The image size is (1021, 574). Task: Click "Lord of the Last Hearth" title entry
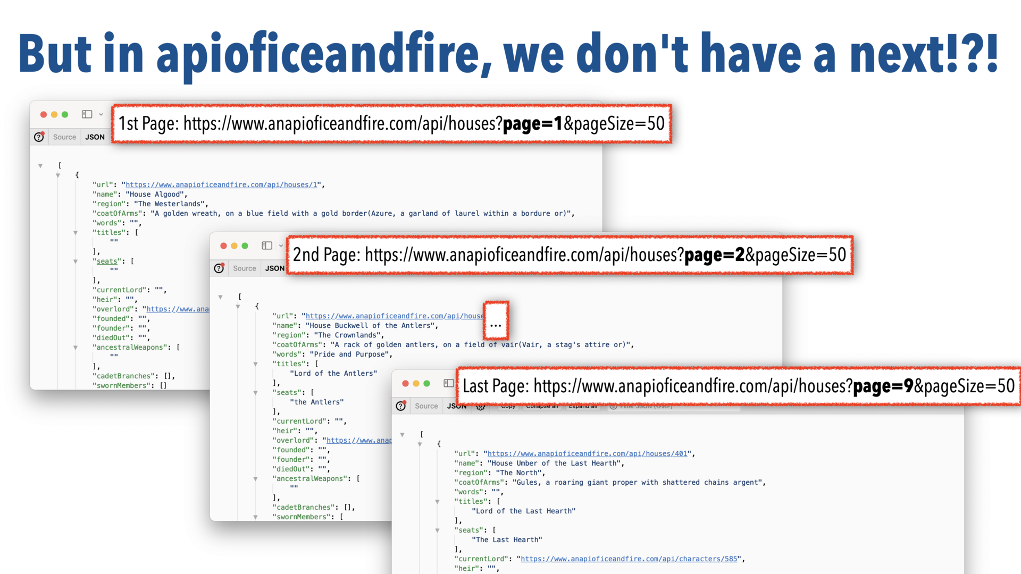tap(524, 511)
